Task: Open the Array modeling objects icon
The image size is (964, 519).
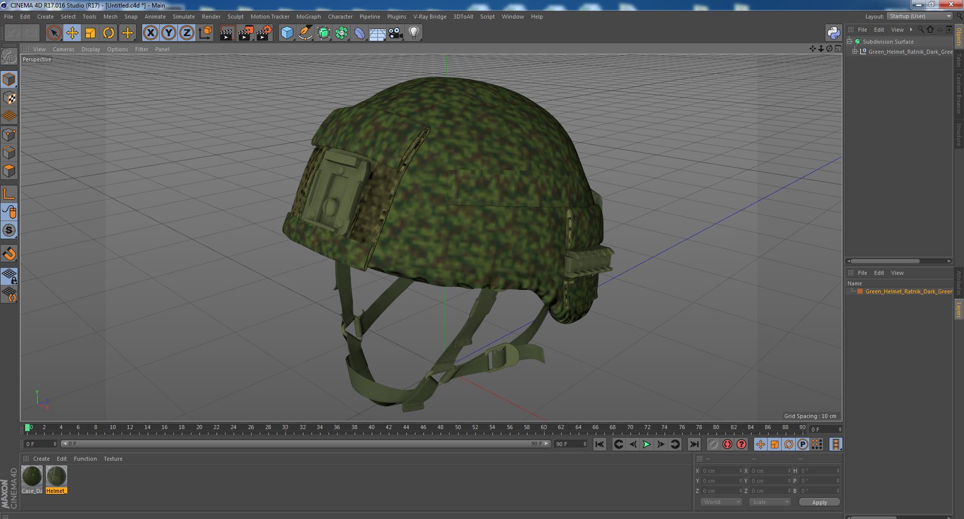Action: pos(342,33)
